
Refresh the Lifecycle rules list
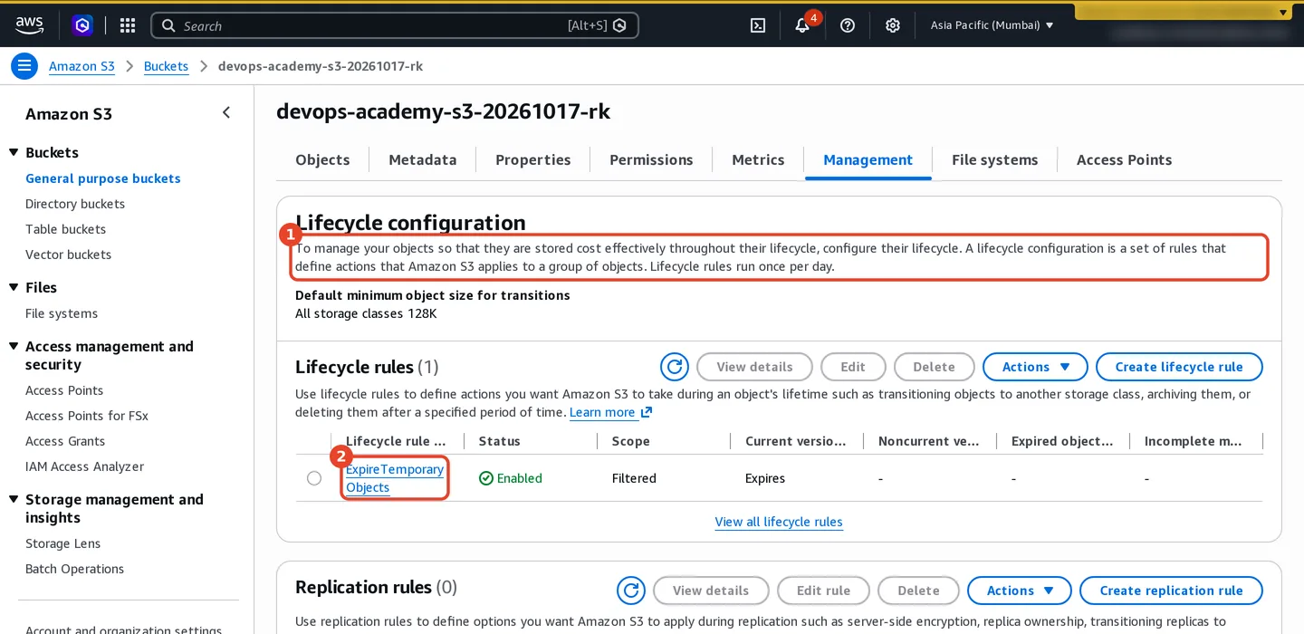click(674, 367)
